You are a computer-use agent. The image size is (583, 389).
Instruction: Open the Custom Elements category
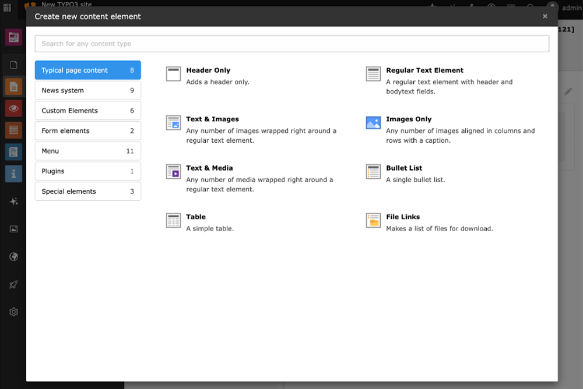[x=87, y=111]
